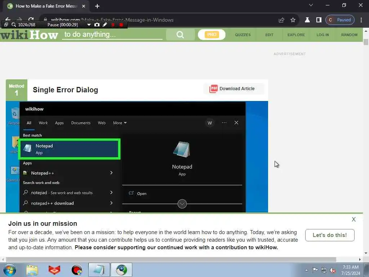Click RANDOM article link

pos(349,35)
